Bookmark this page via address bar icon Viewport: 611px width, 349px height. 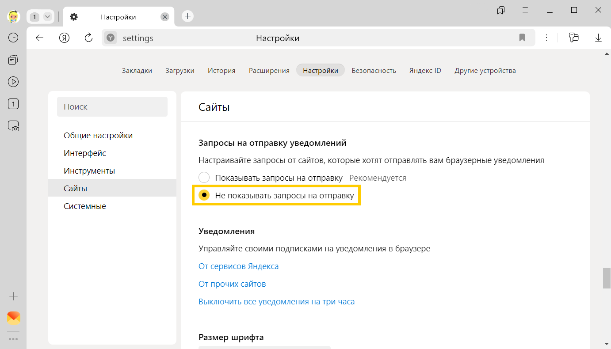(x=522, y=38)
